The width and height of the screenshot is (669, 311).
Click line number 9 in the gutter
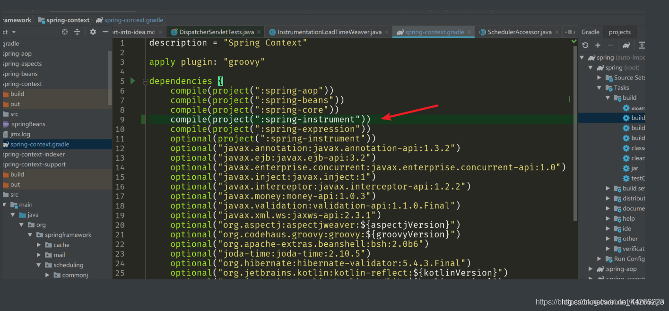(x=122, y=119)
